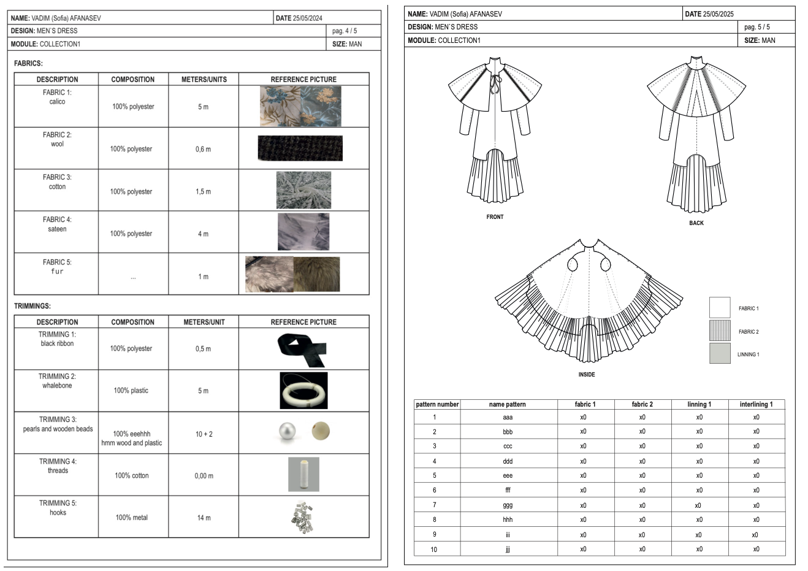Click the 'interlining 1' column header

756,404
